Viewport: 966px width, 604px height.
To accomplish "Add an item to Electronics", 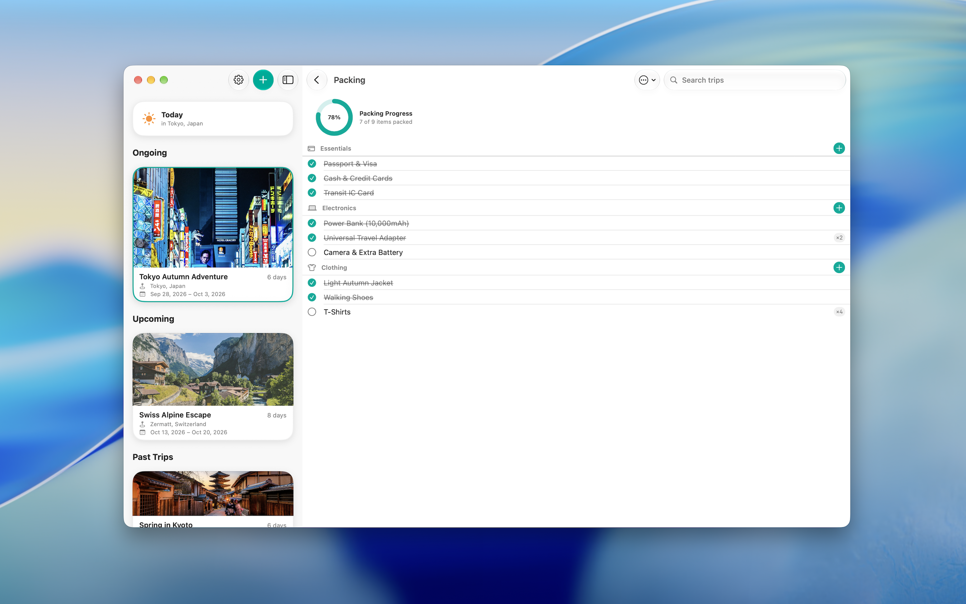I will tap(839, 208).
